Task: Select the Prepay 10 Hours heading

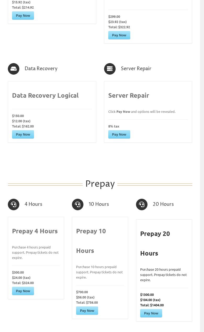Action: point(91,241)
